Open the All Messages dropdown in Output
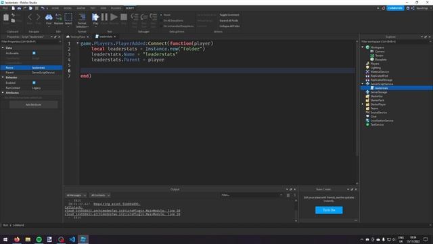The width and height of the screenshot is (433, 244). point(76,195)
